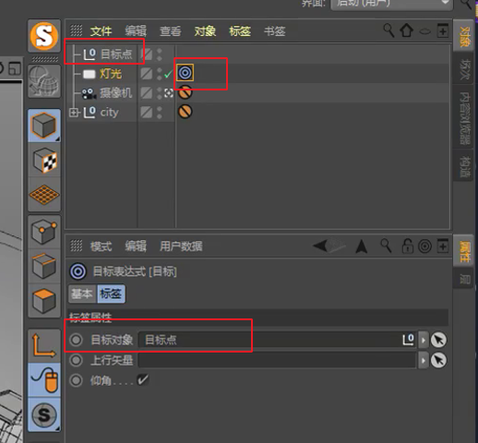Screen dimensions: 478x443
Task: Toggle visibility dots for 摄像机
Action: click(160, 93)
